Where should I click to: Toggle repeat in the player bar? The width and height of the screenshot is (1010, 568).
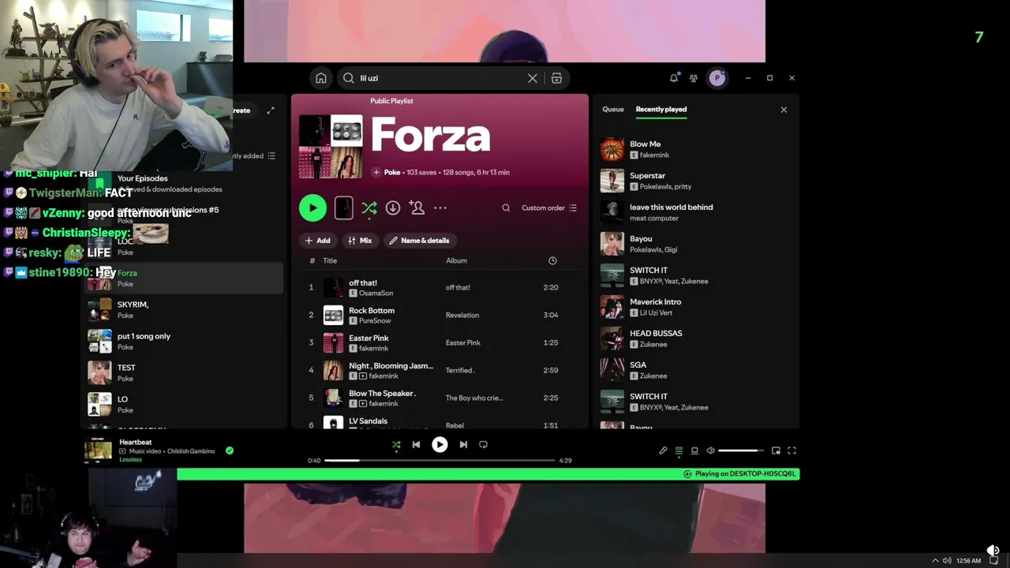pos(484,444)
